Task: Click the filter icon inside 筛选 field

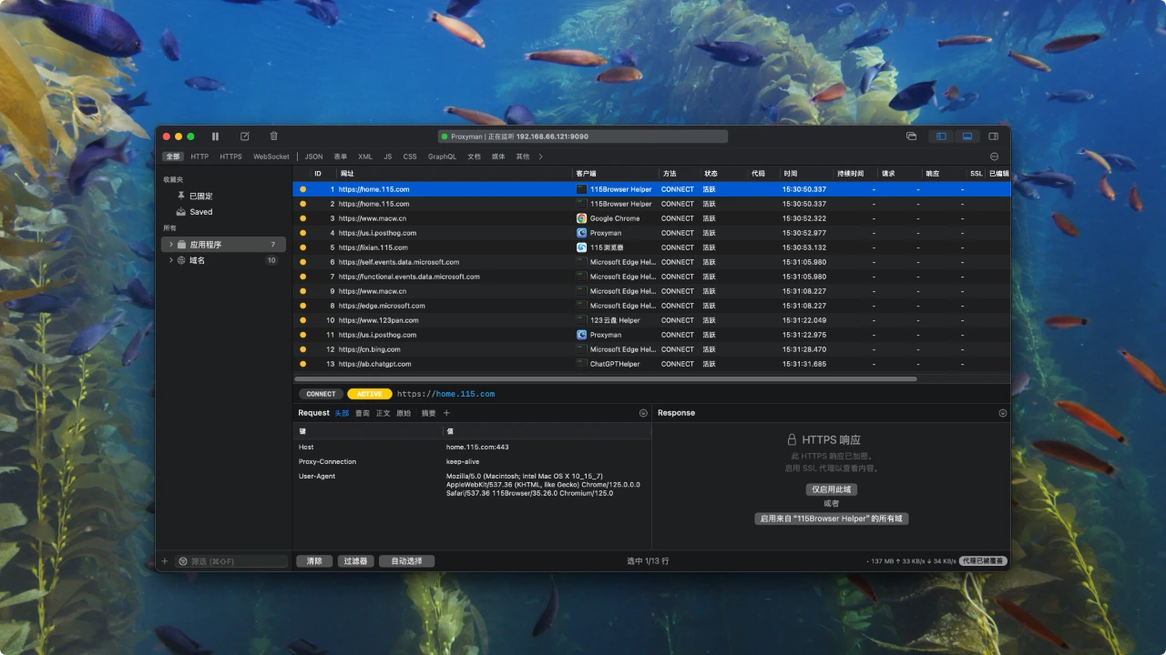Action: click(183, 561)
